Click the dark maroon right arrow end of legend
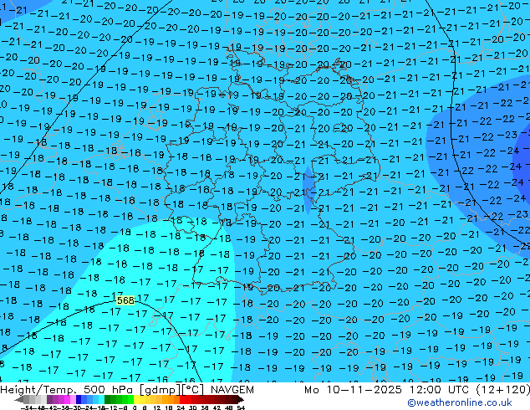Image resolution: width=530 pixels, height=410 pixels. [240, 399]
